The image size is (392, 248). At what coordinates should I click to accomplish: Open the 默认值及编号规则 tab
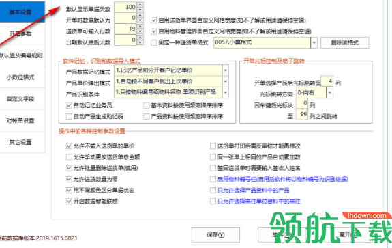tap(22, 55)
